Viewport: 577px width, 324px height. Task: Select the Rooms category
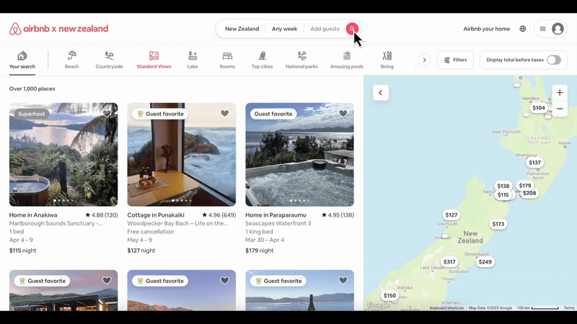tap(227, 60)
